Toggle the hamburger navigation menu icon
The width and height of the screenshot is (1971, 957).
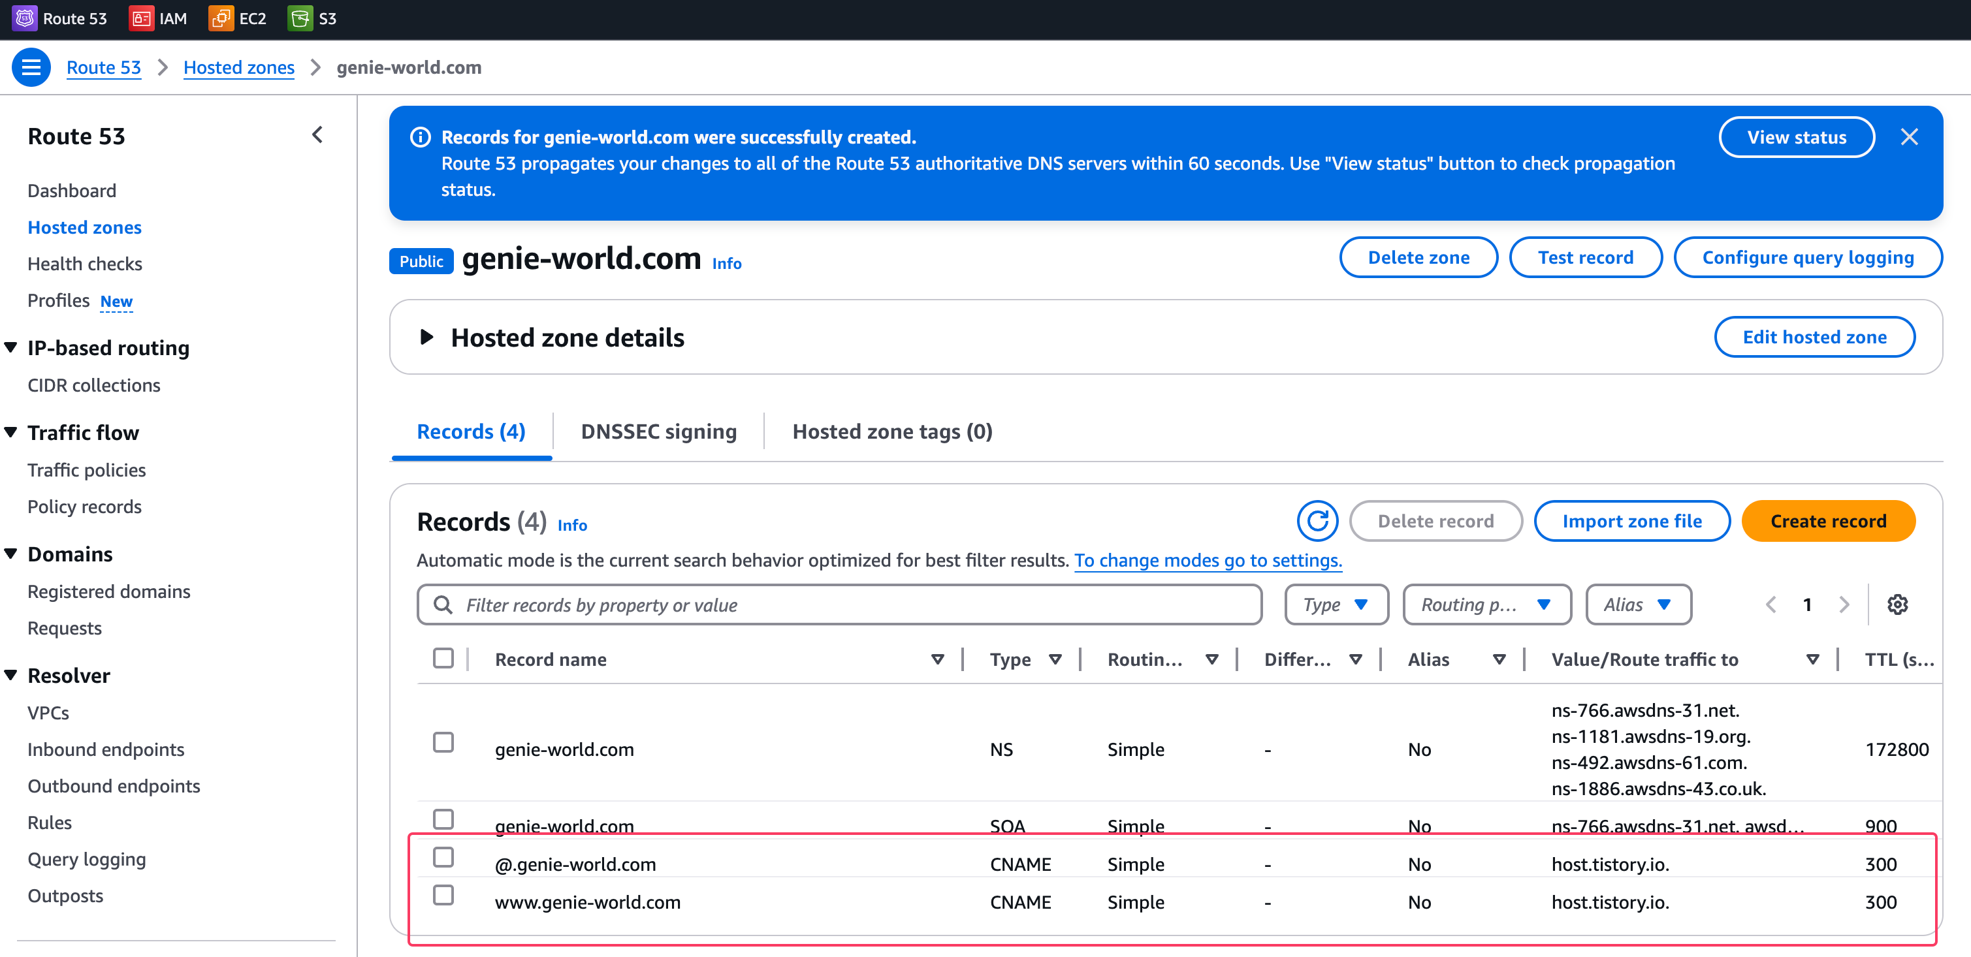click(31, 67)
